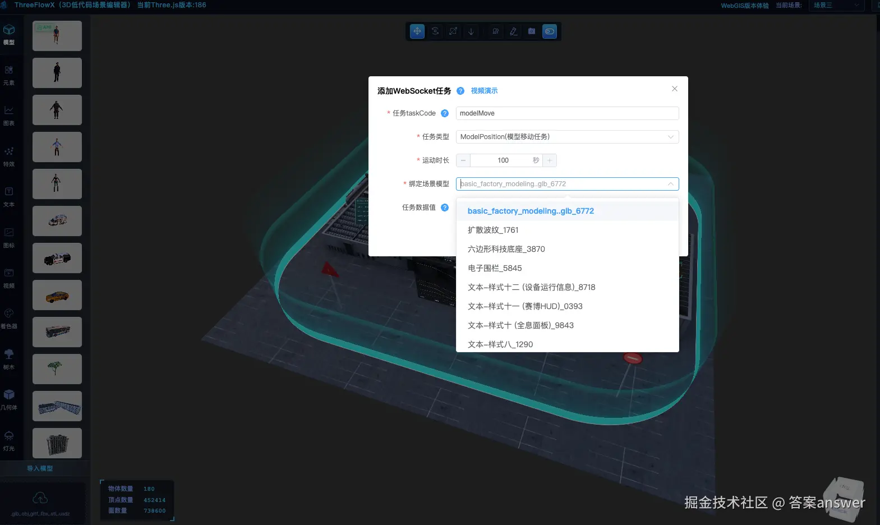Open the 特效 (effects) sidebar panel
This screenshot has height=525, width=880.
pyautogui.click(x=9, y=156)
